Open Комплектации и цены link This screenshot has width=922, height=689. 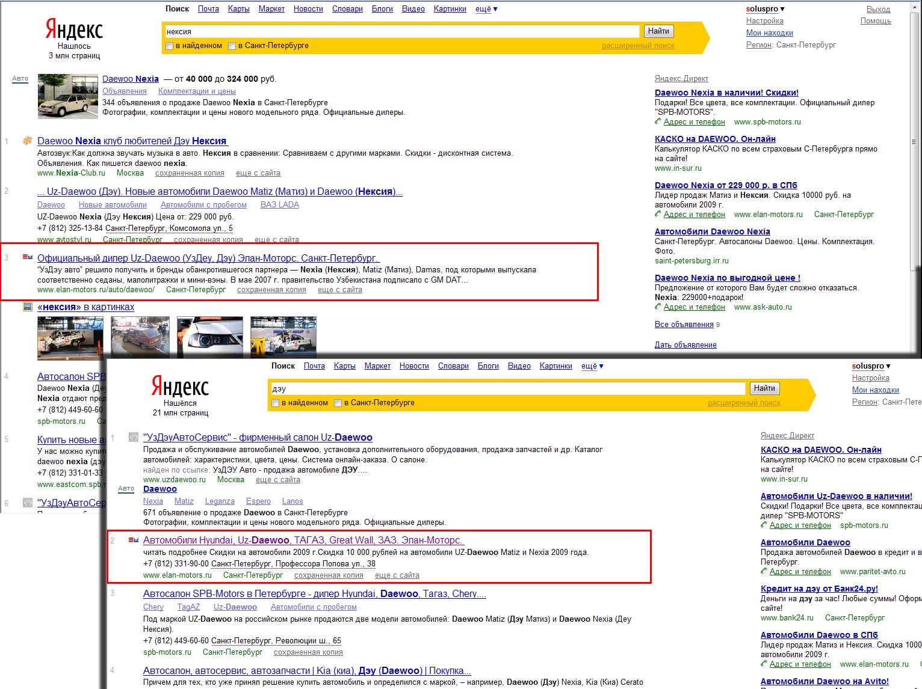click(x=197, y=91)
